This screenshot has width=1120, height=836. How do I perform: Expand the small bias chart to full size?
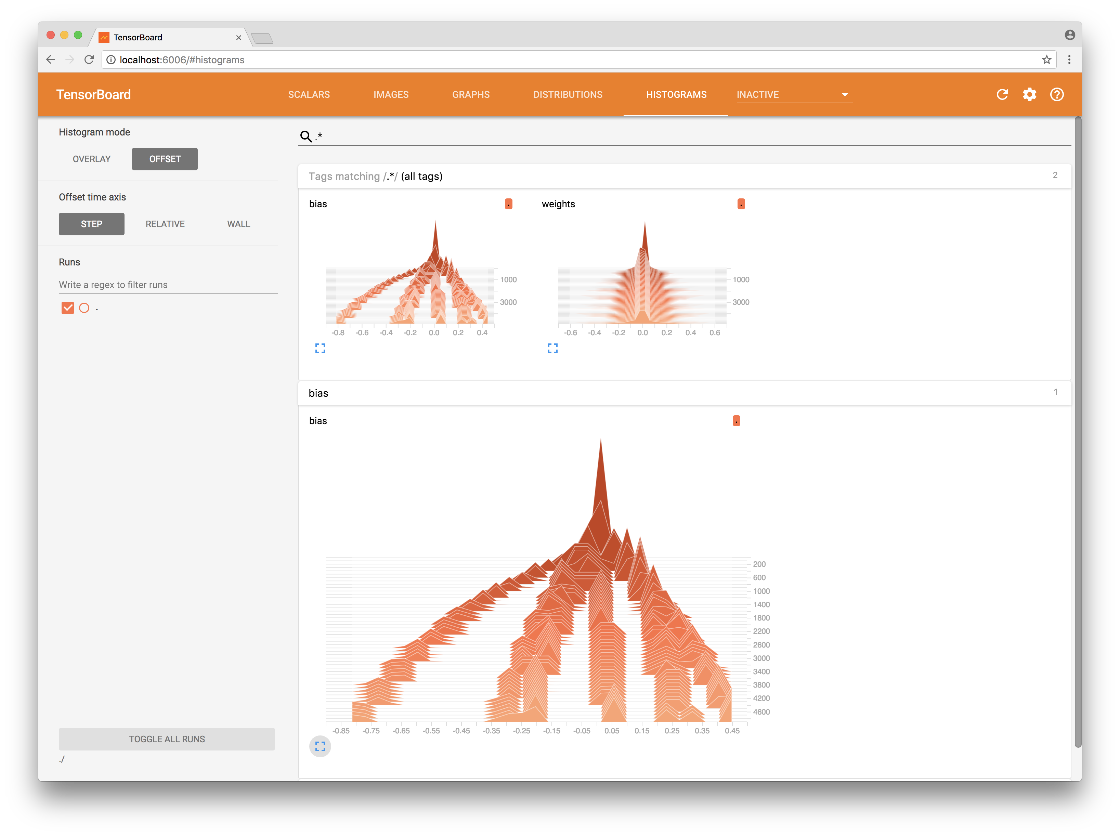click(x=320, y=348)
